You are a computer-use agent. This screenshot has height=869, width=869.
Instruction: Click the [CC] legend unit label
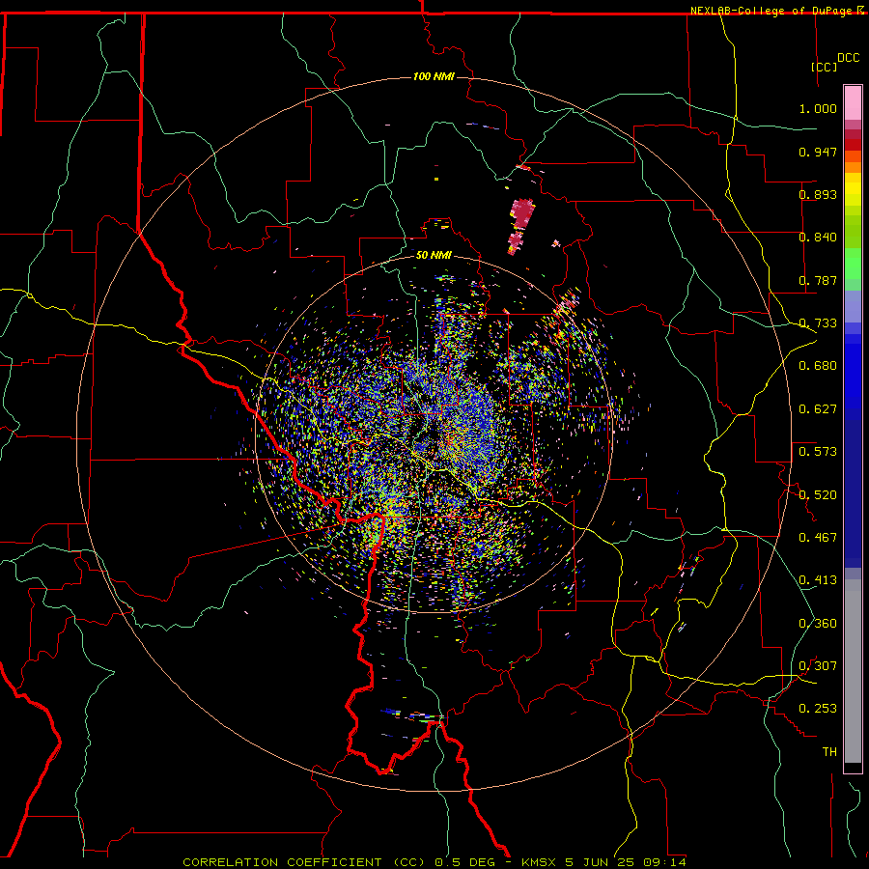click(824, 67)
